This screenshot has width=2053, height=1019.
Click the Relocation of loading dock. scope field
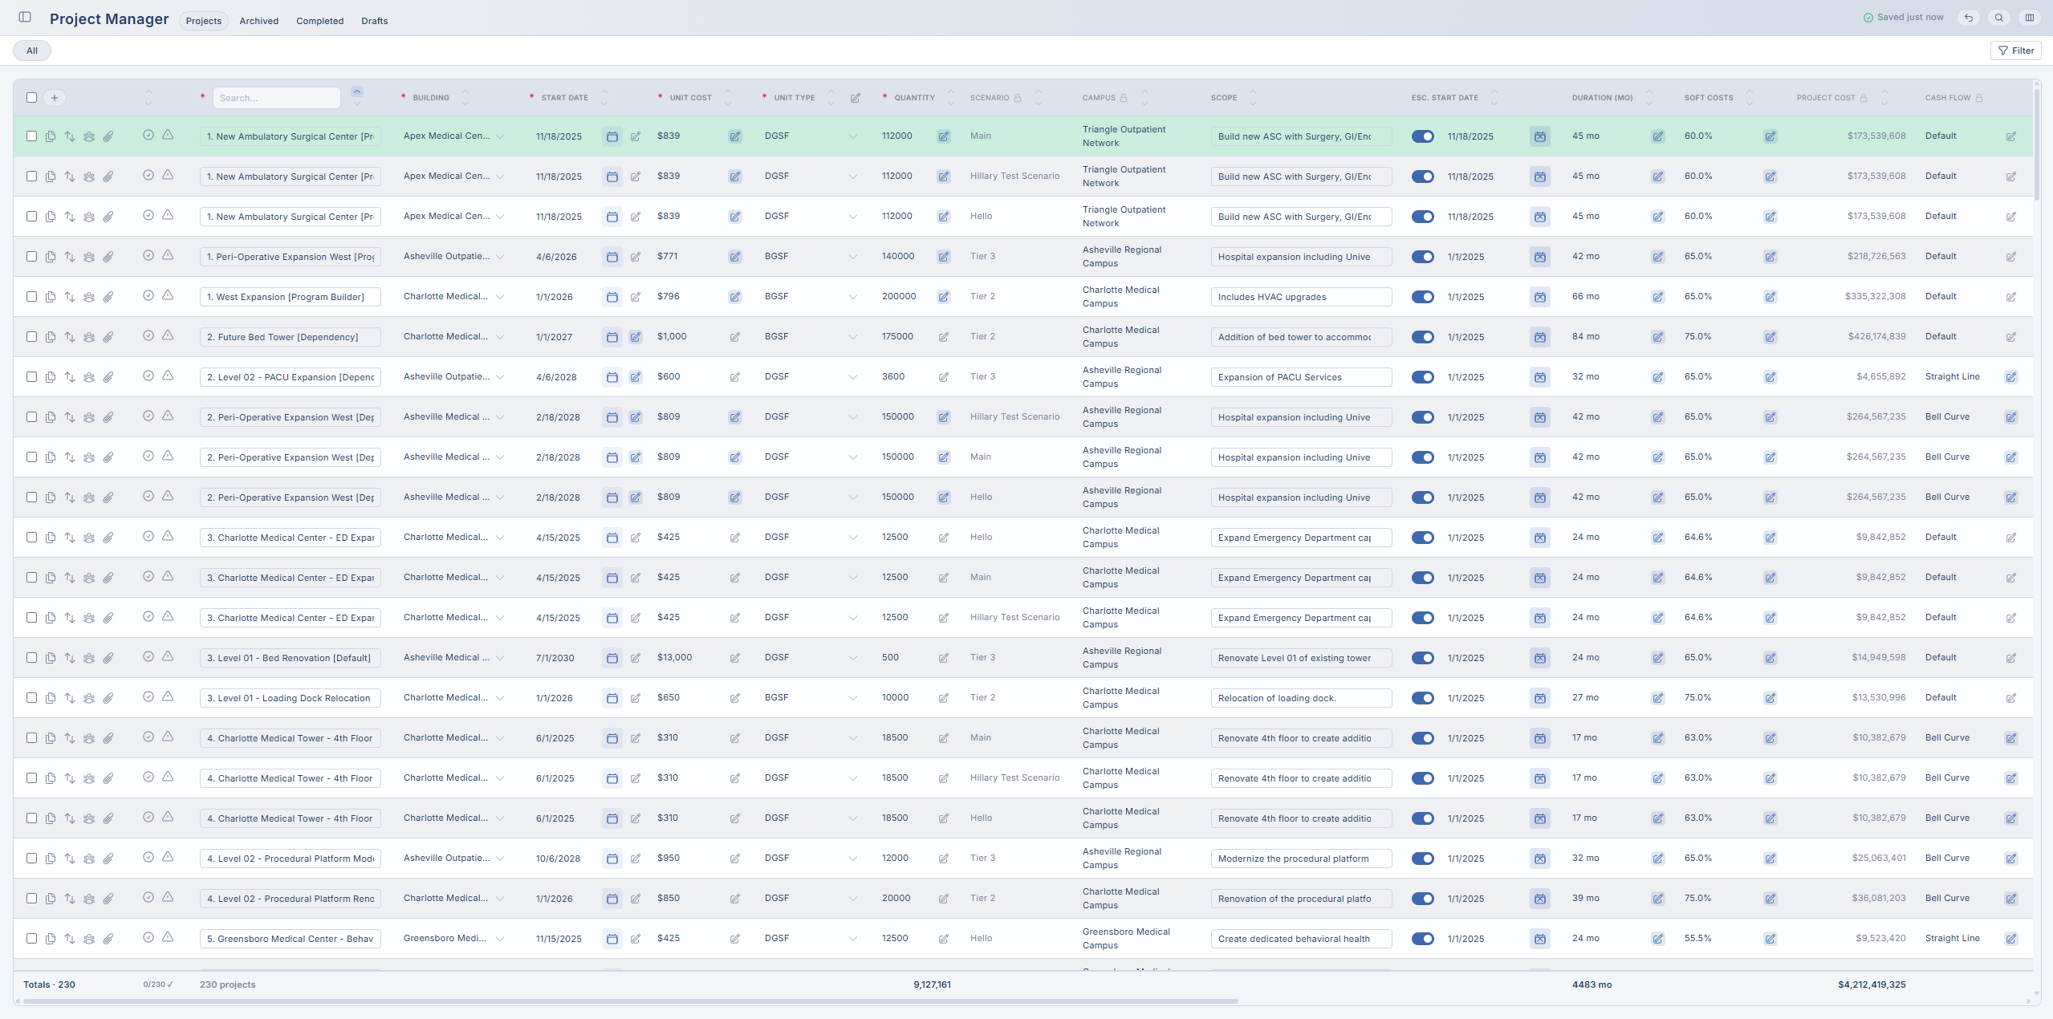[x=1301, y=698]
